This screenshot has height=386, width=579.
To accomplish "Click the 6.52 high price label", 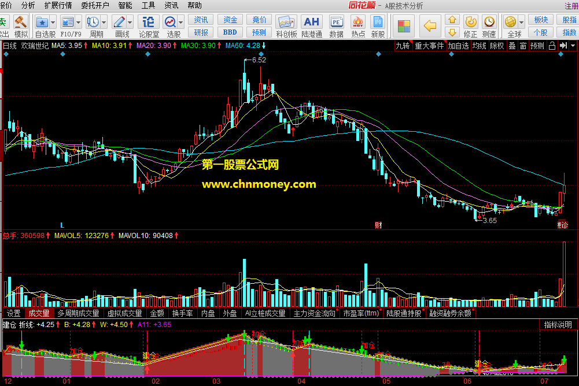I will coord(259,60).
